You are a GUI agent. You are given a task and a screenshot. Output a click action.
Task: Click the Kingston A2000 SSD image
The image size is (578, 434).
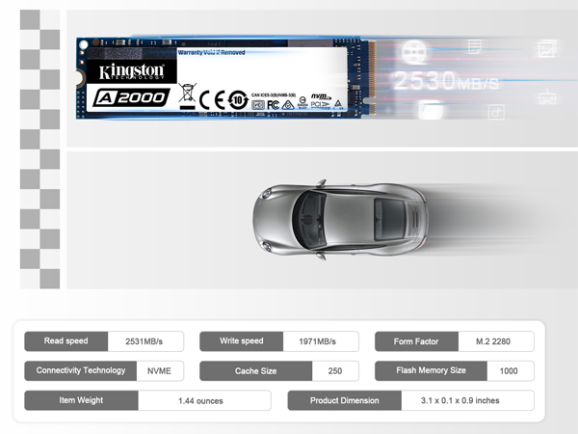pos(225,78)
